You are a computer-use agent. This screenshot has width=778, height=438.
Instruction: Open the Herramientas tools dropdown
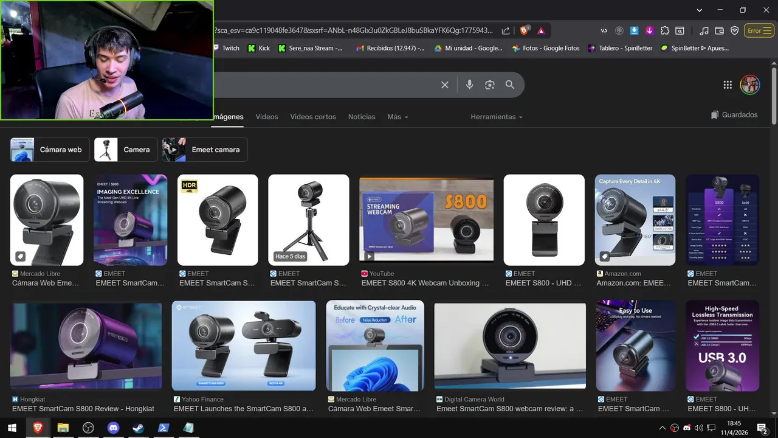point(497,117)
